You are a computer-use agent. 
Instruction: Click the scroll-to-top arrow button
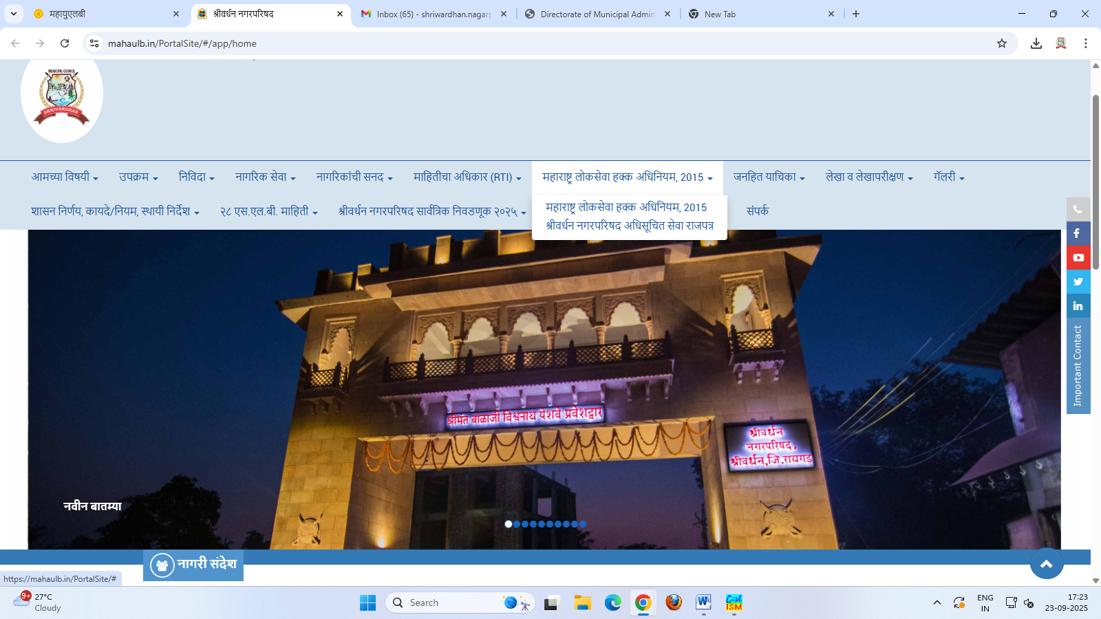[1046, 563]
